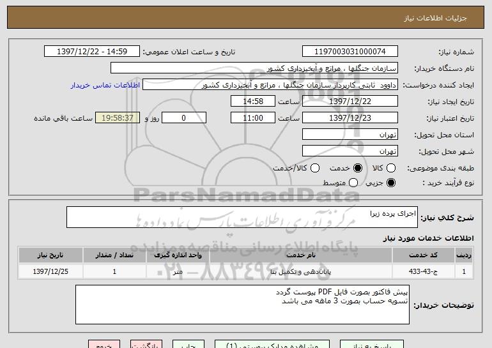The image size is (492, 348).
Task: Click the validity time field 11:00
Action: (253, 118)
